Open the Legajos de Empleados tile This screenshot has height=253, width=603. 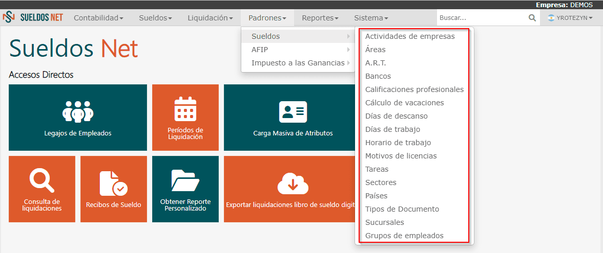tap(78, 118)
